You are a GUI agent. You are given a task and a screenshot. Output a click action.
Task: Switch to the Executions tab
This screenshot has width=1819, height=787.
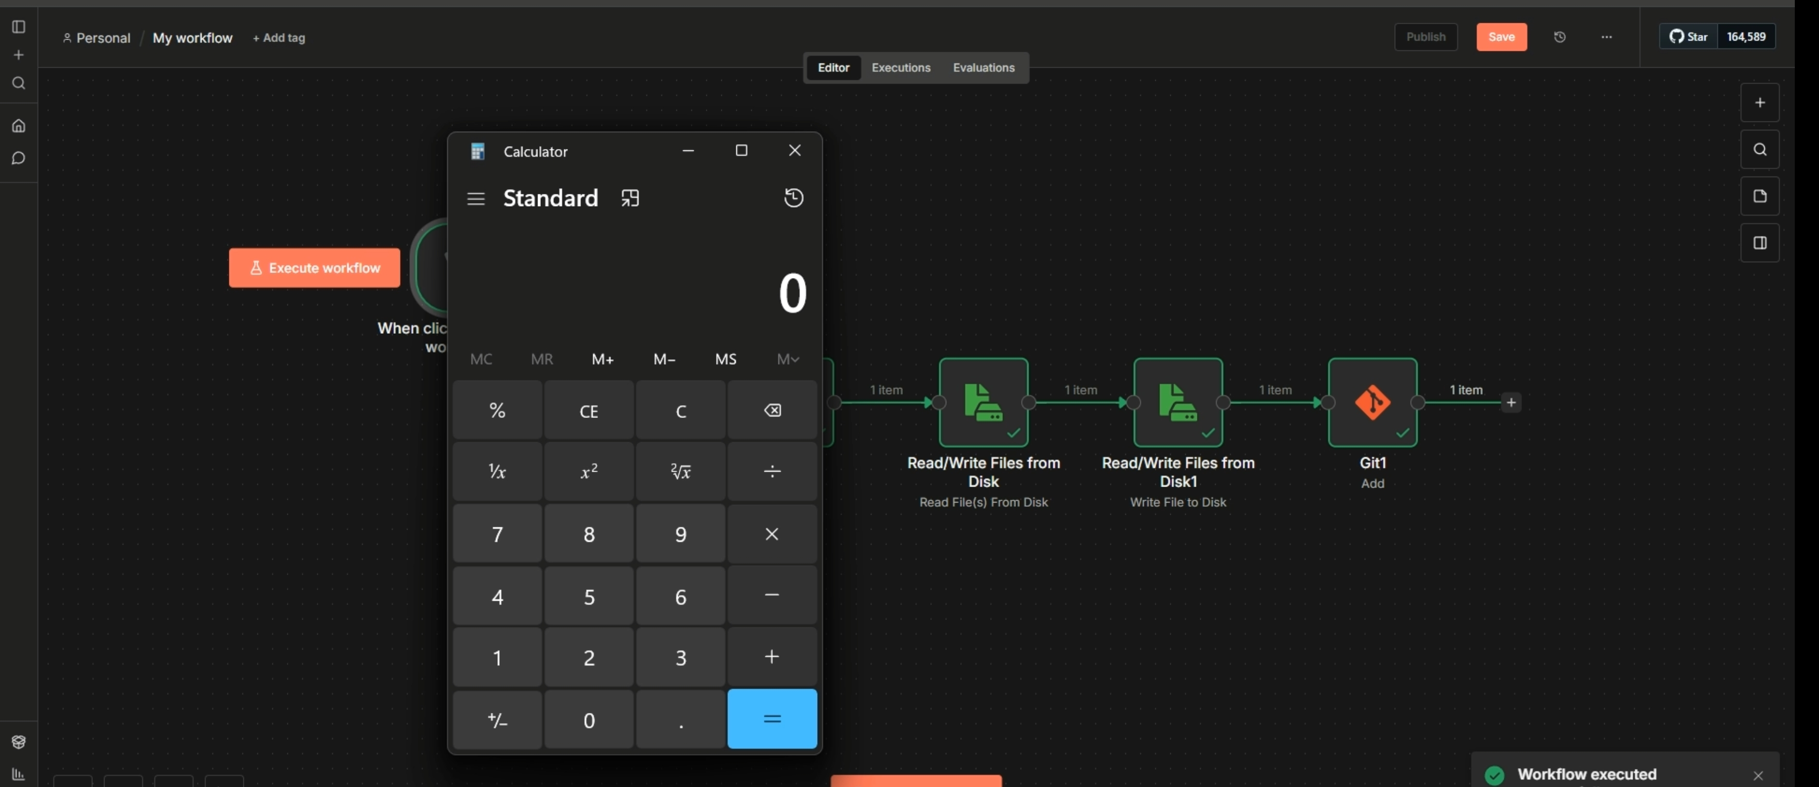pyautogui.click(x=900, y=68)
